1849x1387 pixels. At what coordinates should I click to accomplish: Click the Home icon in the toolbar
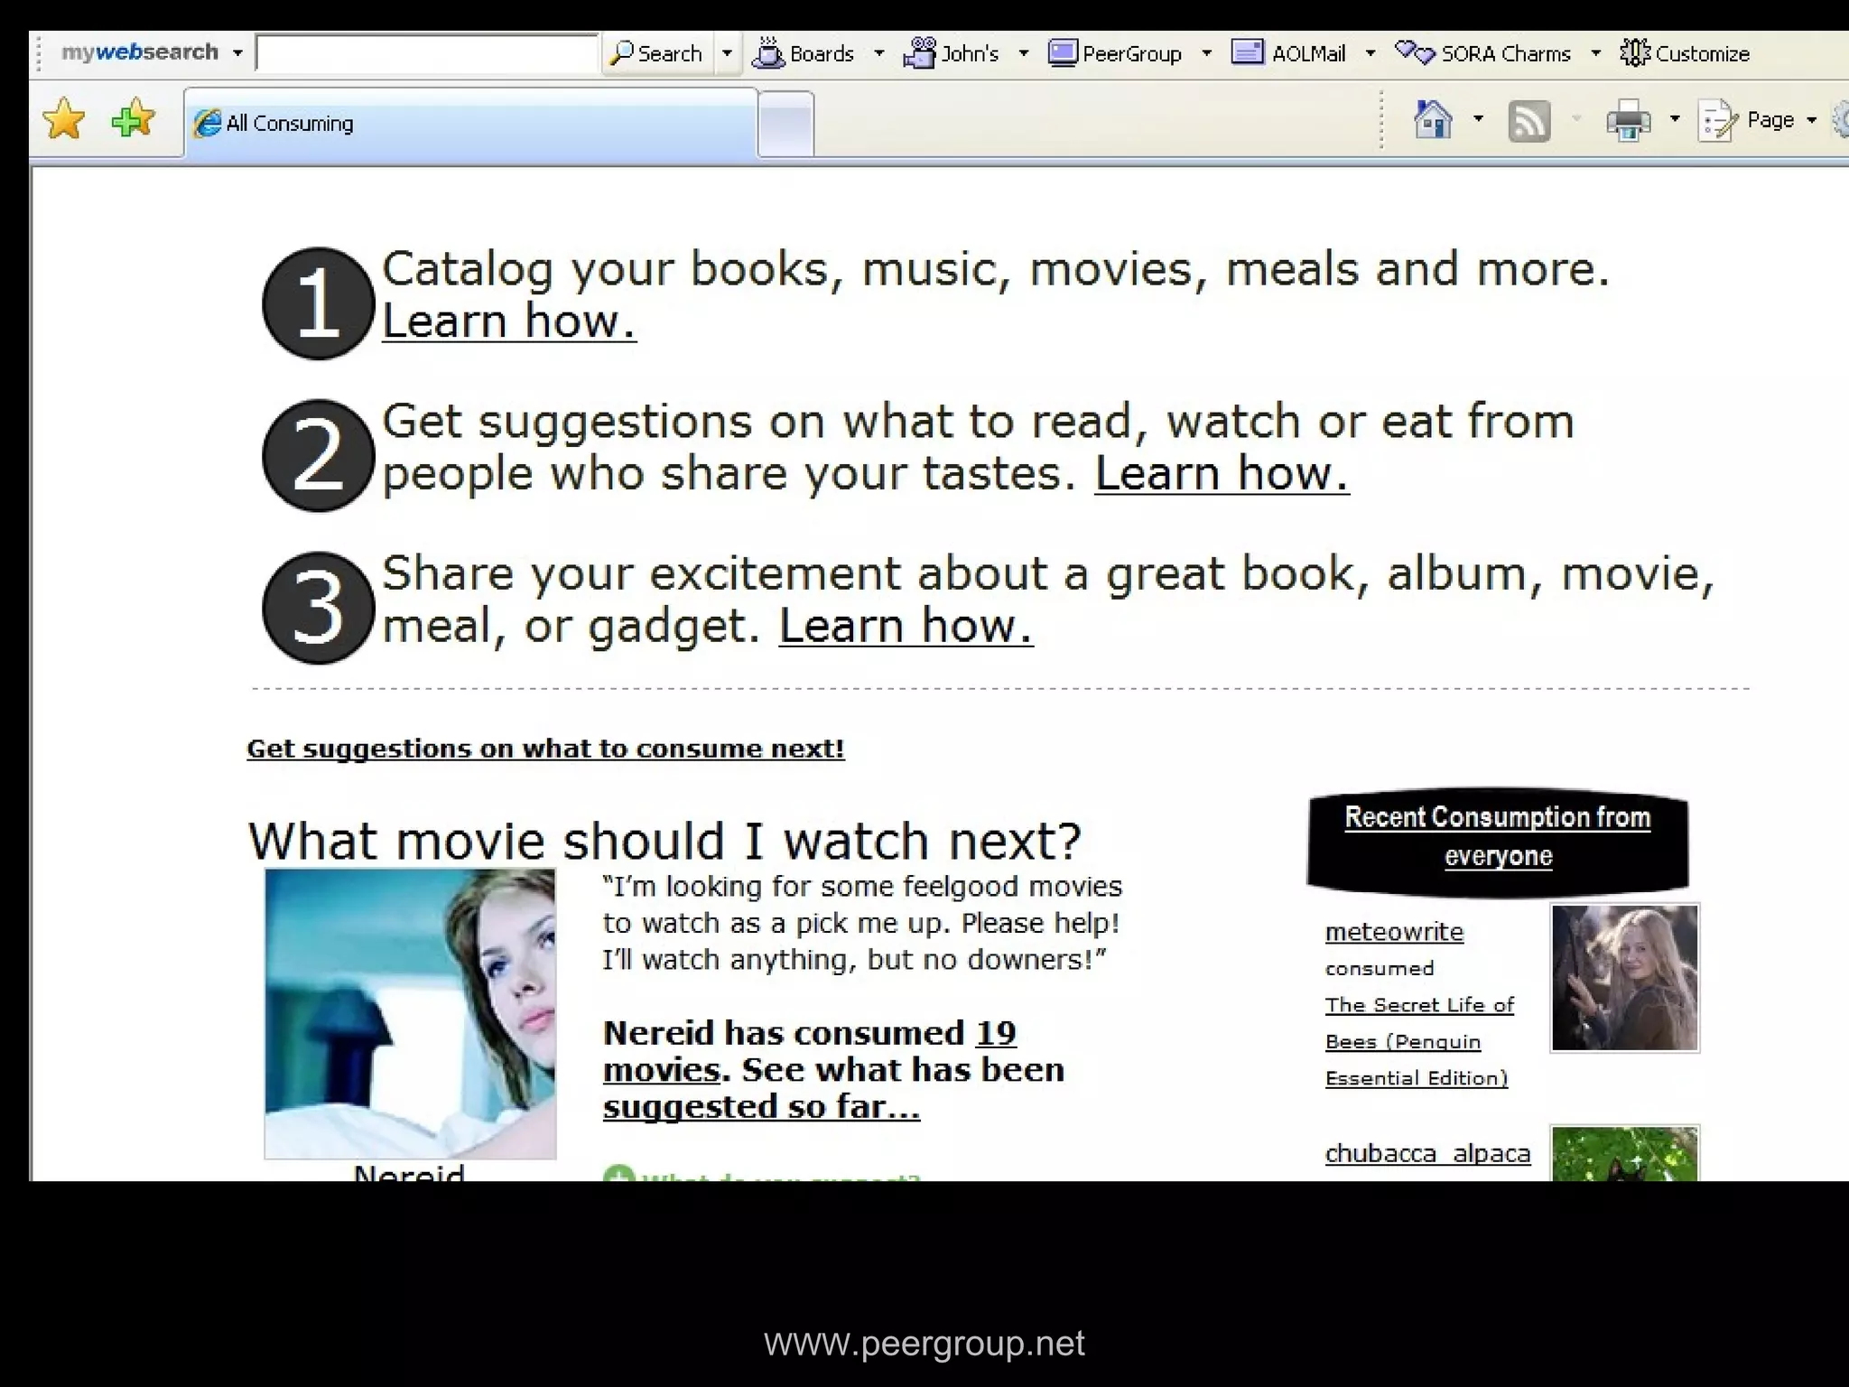click(1433, 119)
